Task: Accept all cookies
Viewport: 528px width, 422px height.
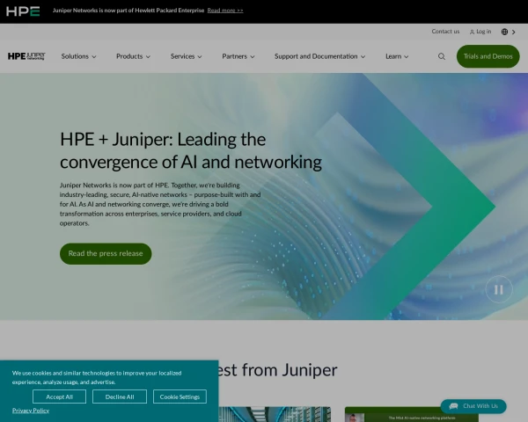Action: tap(59, 397)
